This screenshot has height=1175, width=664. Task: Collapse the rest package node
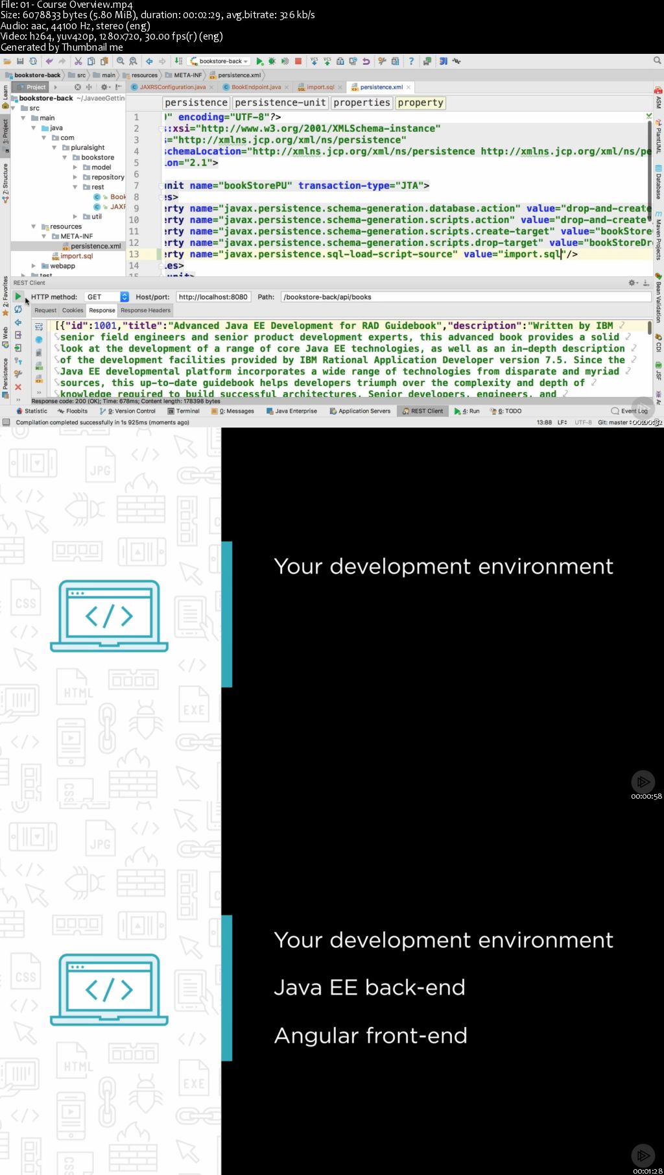click(x=75, y=187)
